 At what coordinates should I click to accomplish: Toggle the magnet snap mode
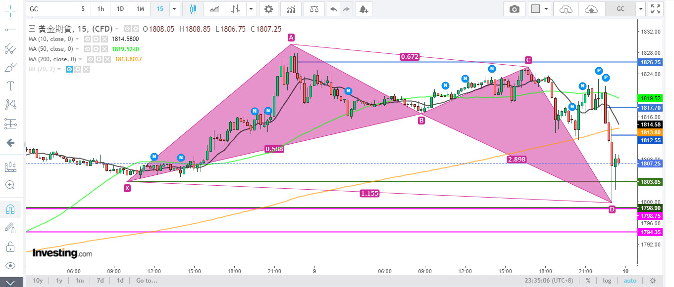click(x=10, y=209)
